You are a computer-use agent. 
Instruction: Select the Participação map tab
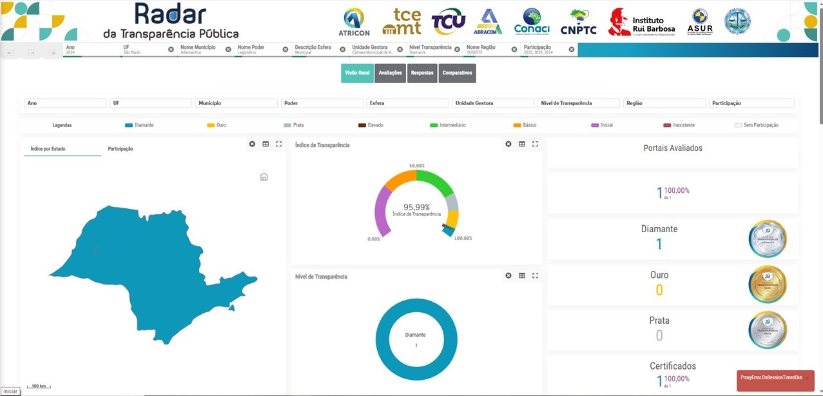[121, 149]
